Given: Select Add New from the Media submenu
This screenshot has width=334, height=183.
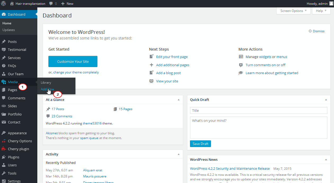Looking at the screenshot, I should [47, 89].
